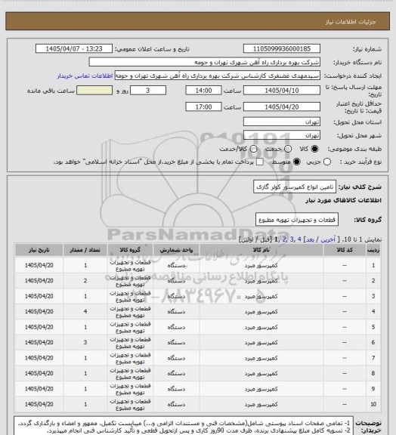This screenshot has width=396, height=435.
Task: Select the کالا radio button
Action: click(x=314, y=149)
